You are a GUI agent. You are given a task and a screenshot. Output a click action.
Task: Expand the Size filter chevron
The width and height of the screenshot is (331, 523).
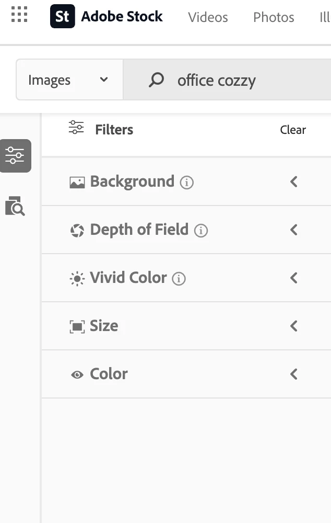pos(294,326)
